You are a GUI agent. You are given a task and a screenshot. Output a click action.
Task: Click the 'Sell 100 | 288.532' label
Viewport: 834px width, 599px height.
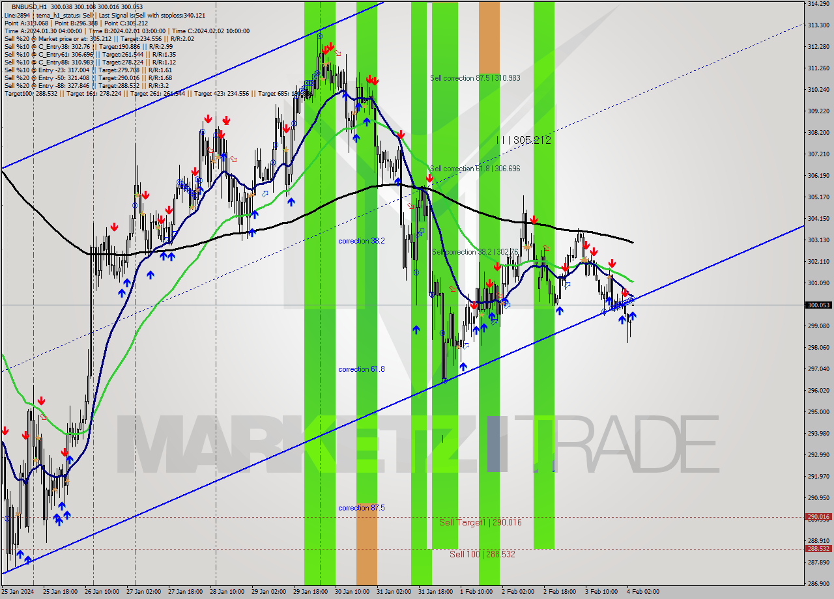click(x=482, y=554)
